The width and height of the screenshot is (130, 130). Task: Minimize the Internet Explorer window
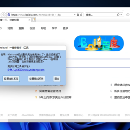[x=123, y=10]
